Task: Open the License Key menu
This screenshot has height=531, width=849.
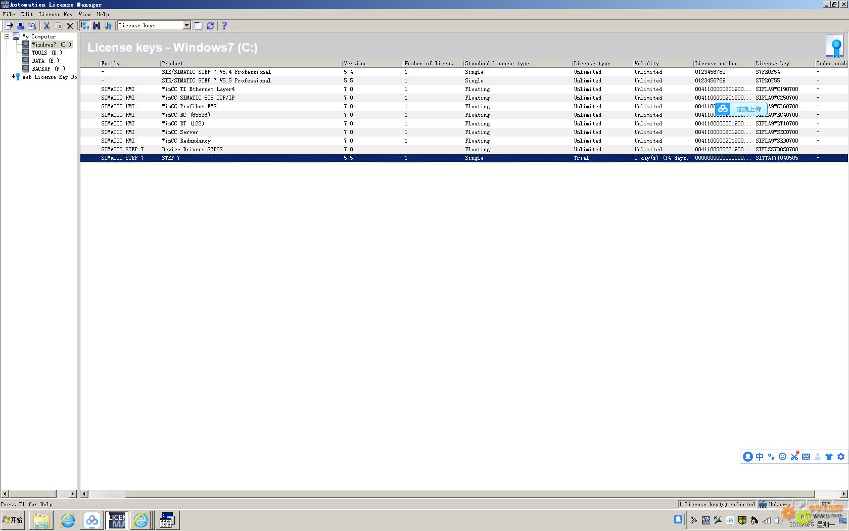Action: pyautogui.click(x=56, y=14)
